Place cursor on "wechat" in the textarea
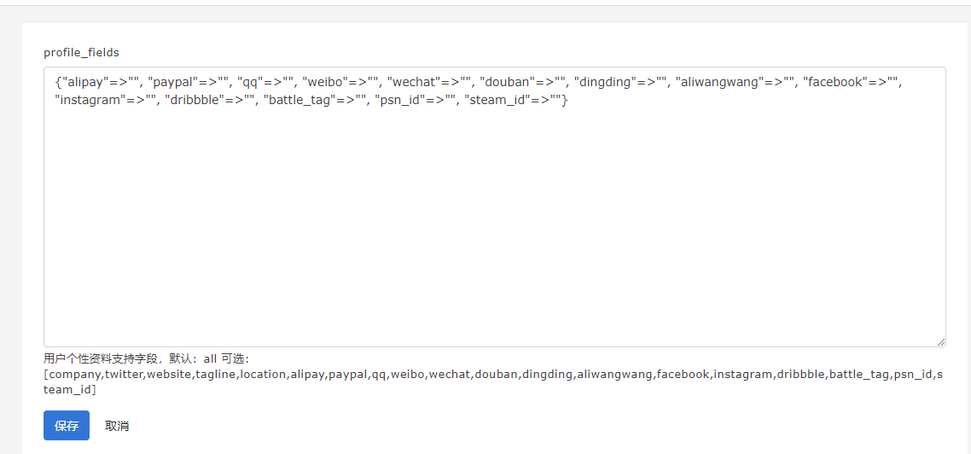971x454 pixels. [413, 81]
